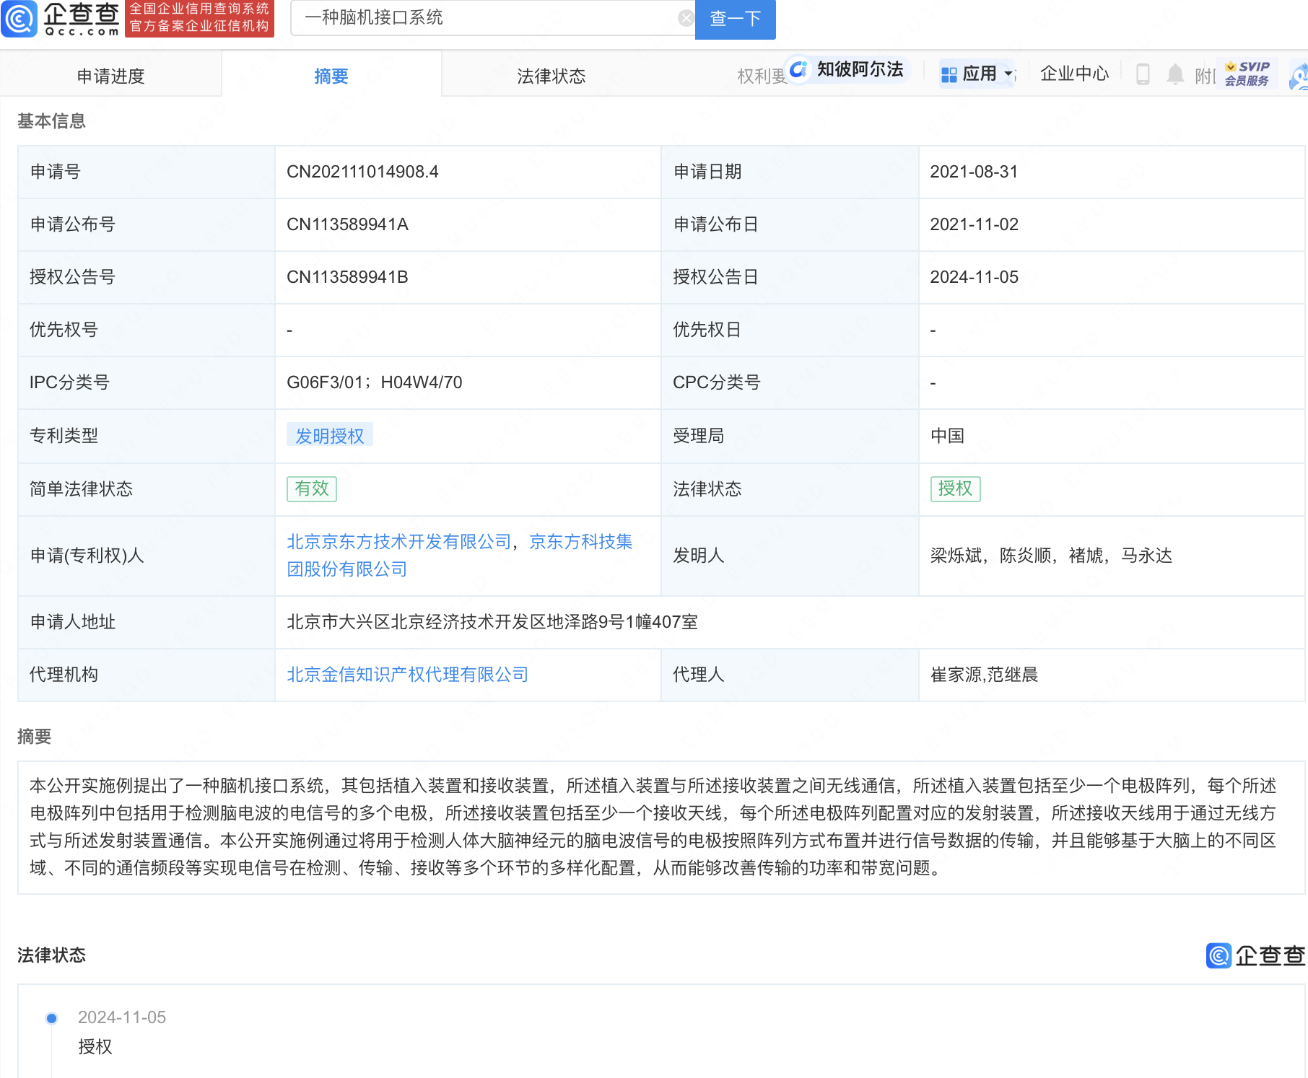Open the mobile phone app icon

tap(1143, 74)
